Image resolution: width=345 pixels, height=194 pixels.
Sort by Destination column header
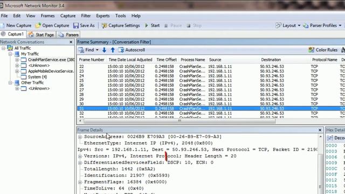(271, 60)
